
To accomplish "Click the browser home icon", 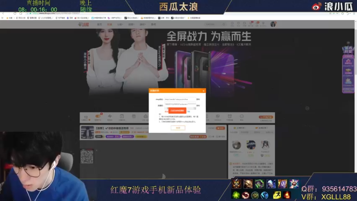I will pyautogui.click(x=21, y=13).
